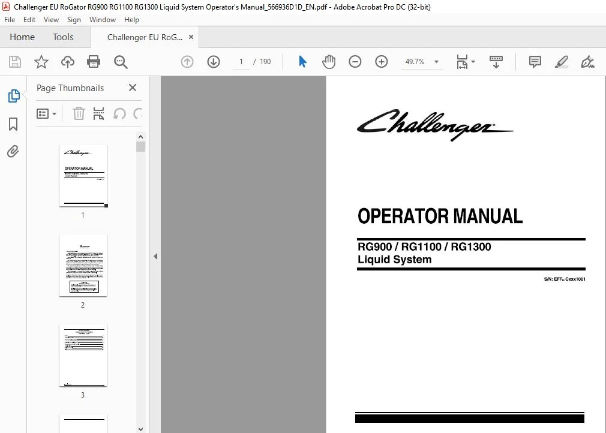
Task: Delete the selected page with the trash icon
Action: pyautogui.click(x=79, y=113)
